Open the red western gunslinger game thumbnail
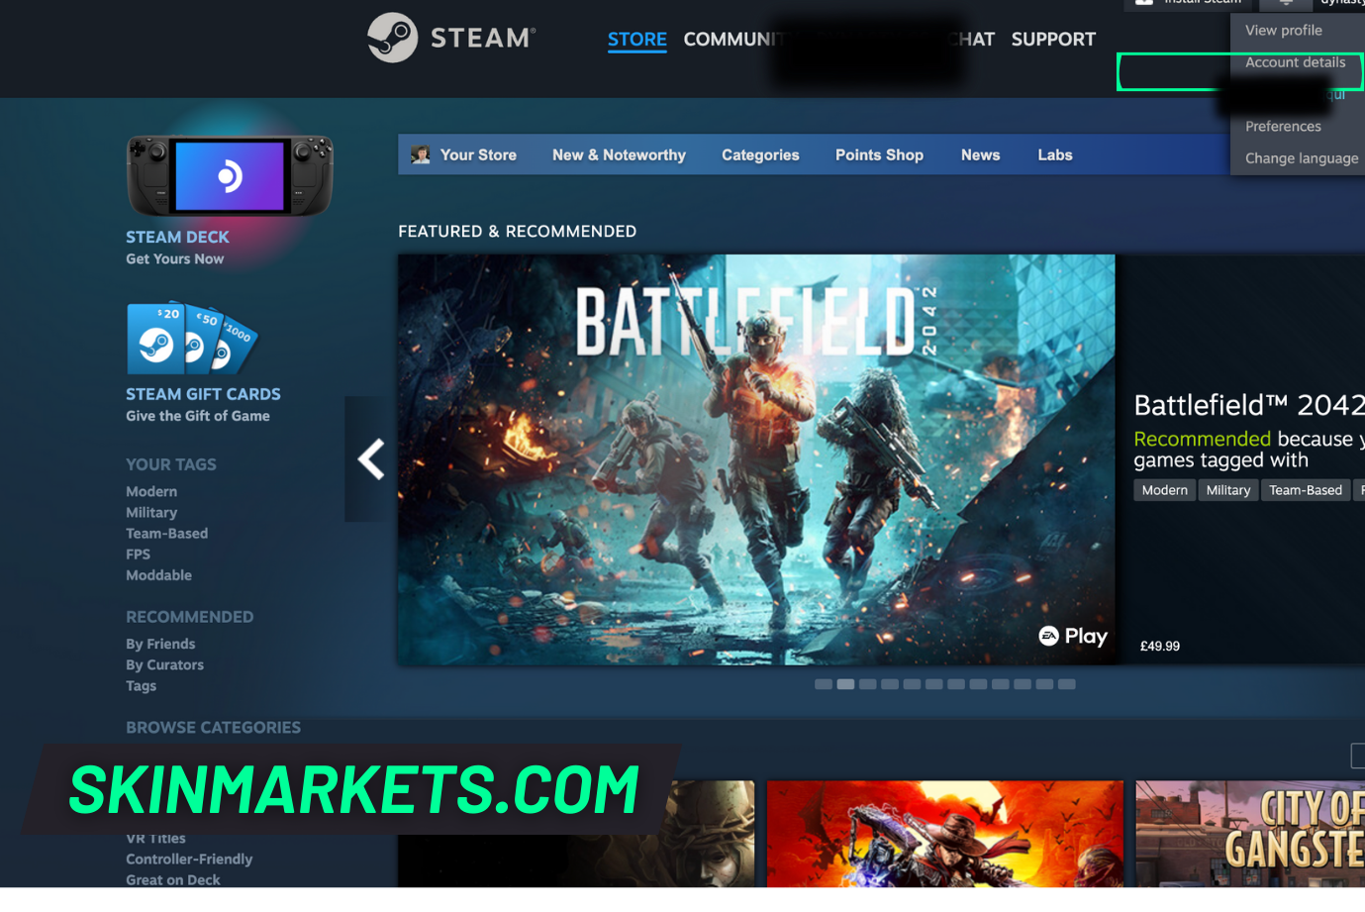The height and width of the screenshot is (912, 1365). point(945,834)
